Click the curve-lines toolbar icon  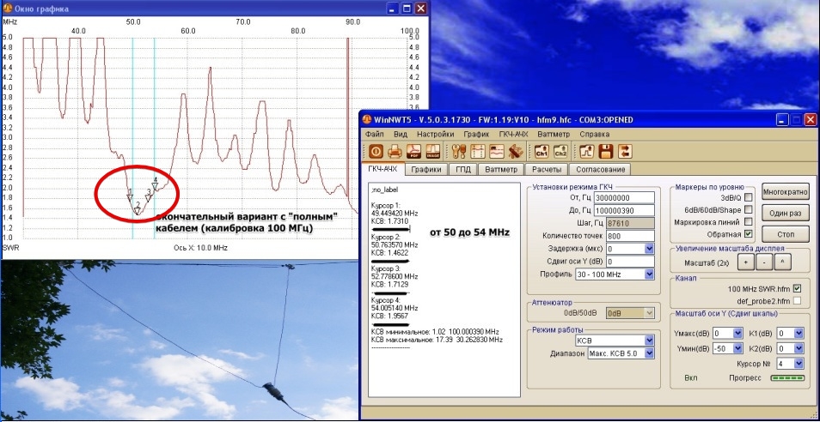click(497, 151)
